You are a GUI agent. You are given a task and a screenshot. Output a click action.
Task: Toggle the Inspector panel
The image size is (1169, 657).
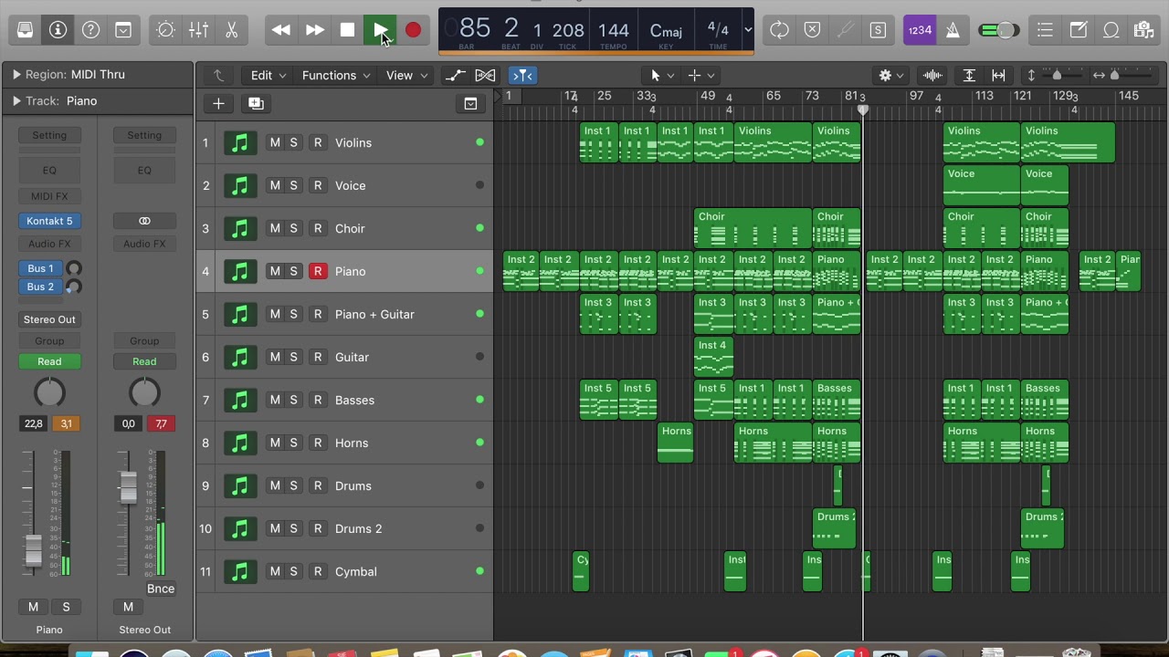[58, 30]
